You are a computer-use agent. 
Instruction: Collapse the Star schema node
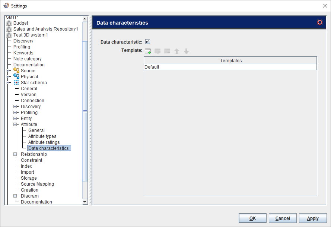pyautogui.click(x=7, y=82)
